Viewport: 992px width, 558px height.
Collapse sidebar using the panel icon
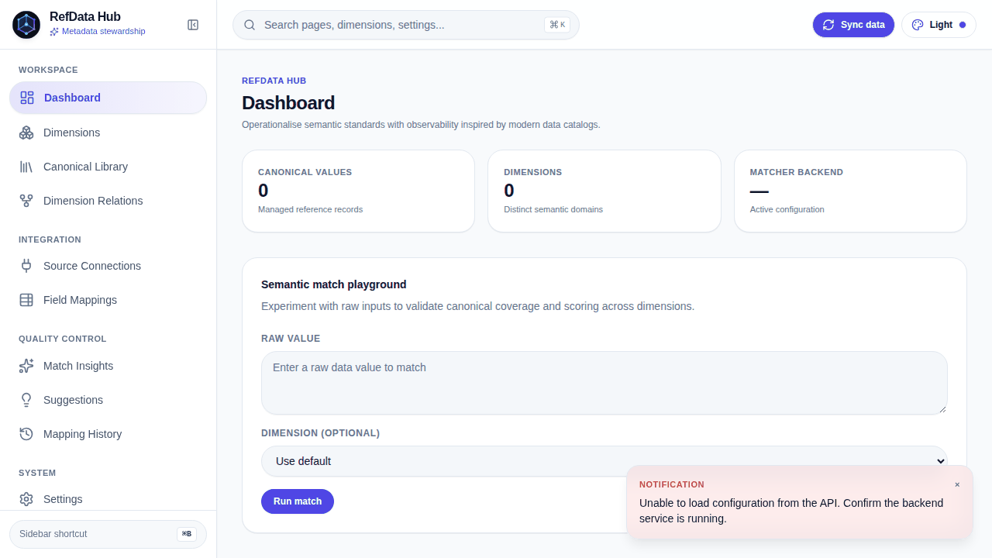(x=193, y=25)
